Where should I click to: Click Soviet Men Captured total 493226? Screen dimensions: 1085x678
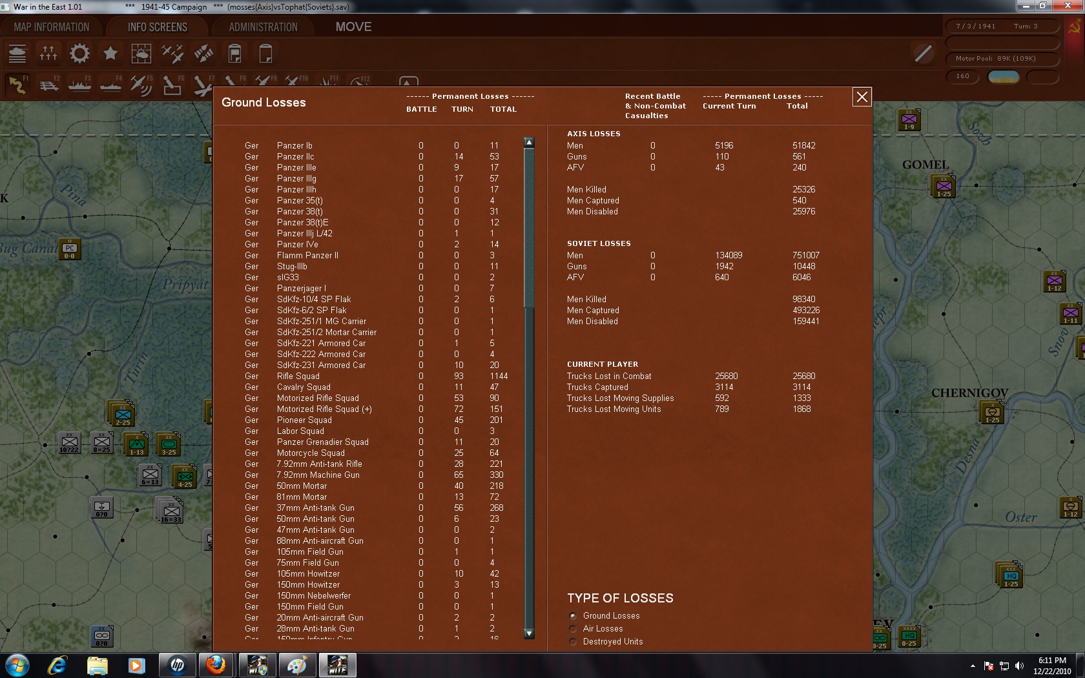point(807,311)
